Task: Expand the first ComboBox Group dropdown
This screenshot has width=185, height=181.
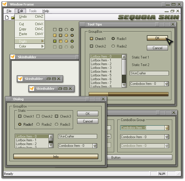Action: pos(166,128)
